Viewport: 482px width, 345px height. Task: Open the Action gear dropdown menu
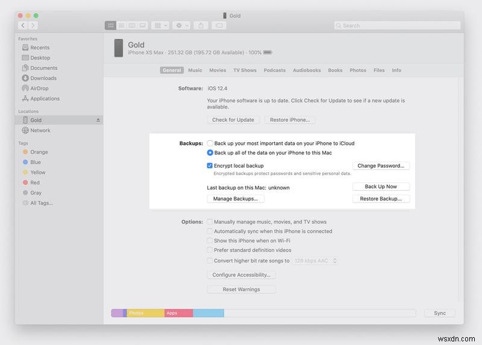click(x=181, y=25)
